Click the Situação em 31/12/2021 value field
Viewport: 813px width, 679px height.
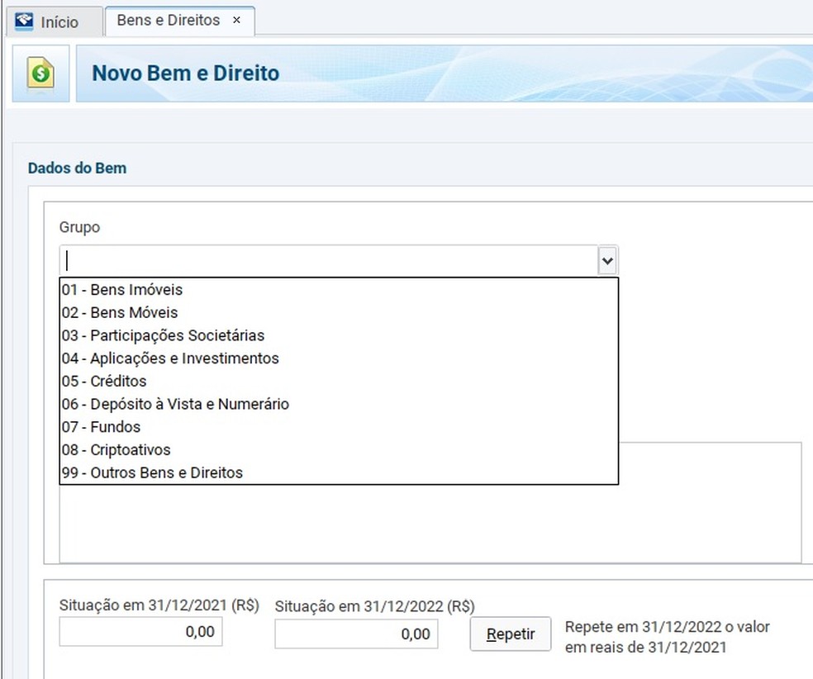click(x=140, y=633)
